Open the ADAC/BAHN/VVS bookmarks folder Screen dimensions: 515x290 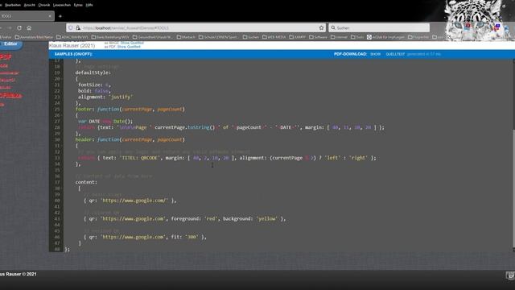pyautogui.click(x=72, y=37)
